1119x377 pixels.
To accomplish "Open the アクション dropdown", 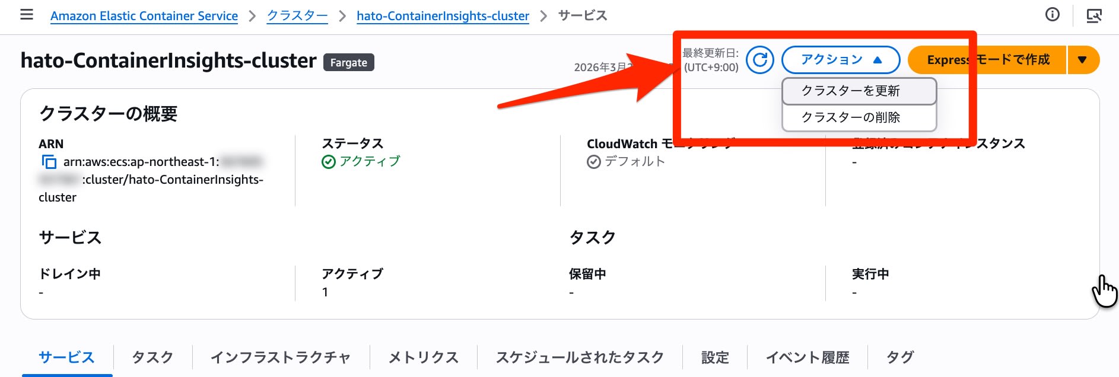I will 840,59.
